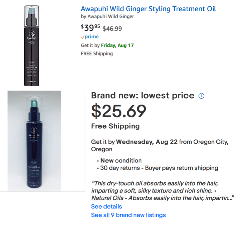Click the 'See details' link
Screen dimensions: 240x225
(x=107, y=207)
